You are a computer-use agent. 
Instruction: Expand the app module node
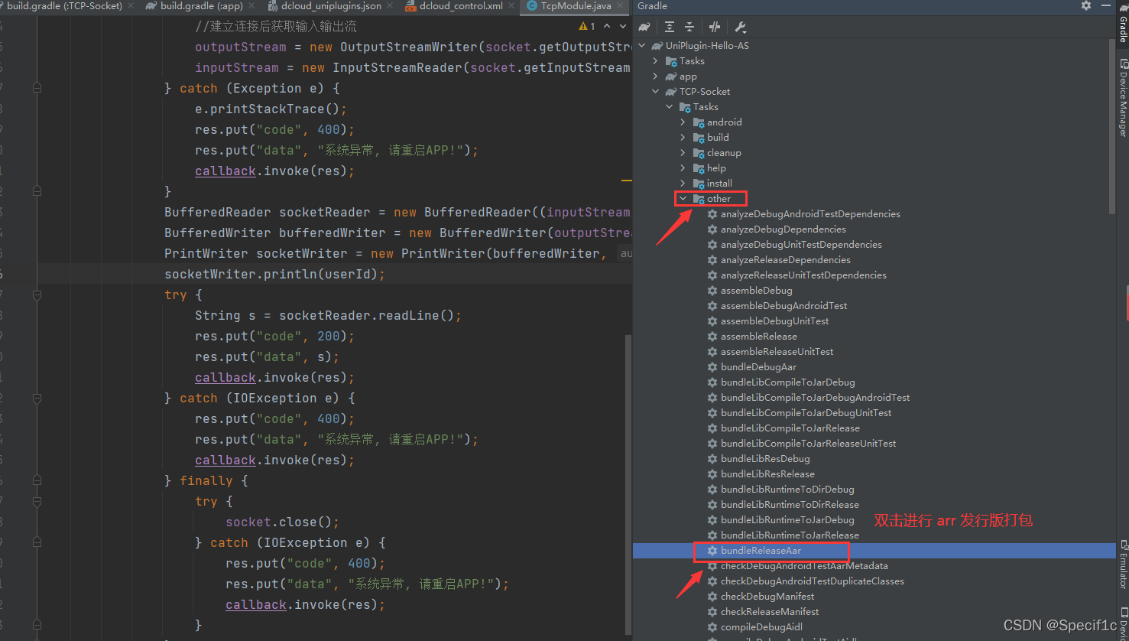click(655, 76)
